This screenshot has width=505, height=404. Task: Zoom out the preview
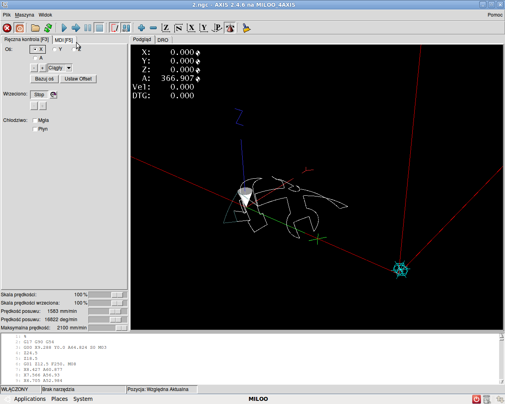[x=153, y=28]
